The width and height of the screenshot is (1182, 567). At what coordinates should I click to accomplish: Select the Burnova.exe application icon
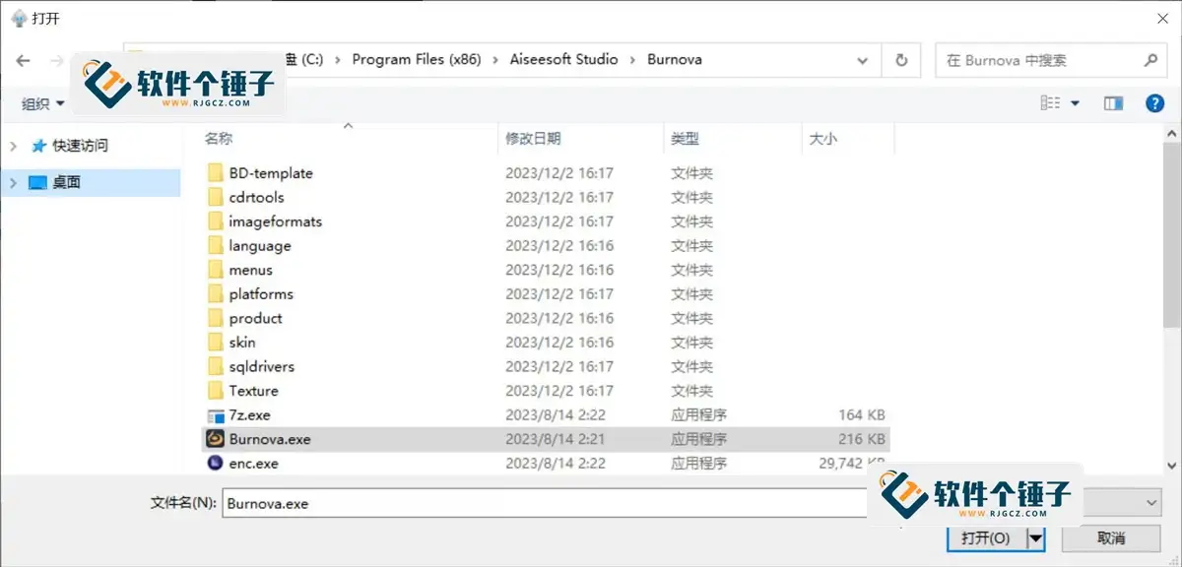coord(216,439)
